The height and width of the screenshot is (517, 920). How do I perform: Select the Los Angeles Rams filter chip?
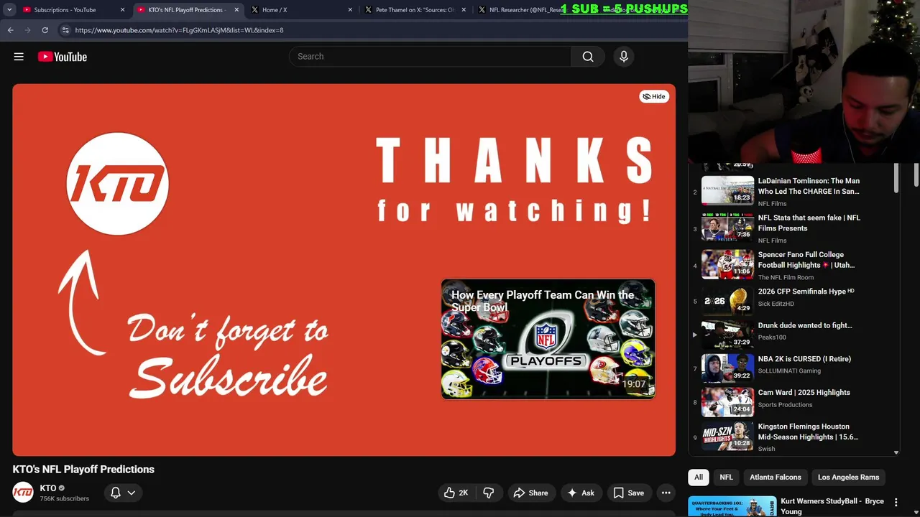[x=848, y=477]
